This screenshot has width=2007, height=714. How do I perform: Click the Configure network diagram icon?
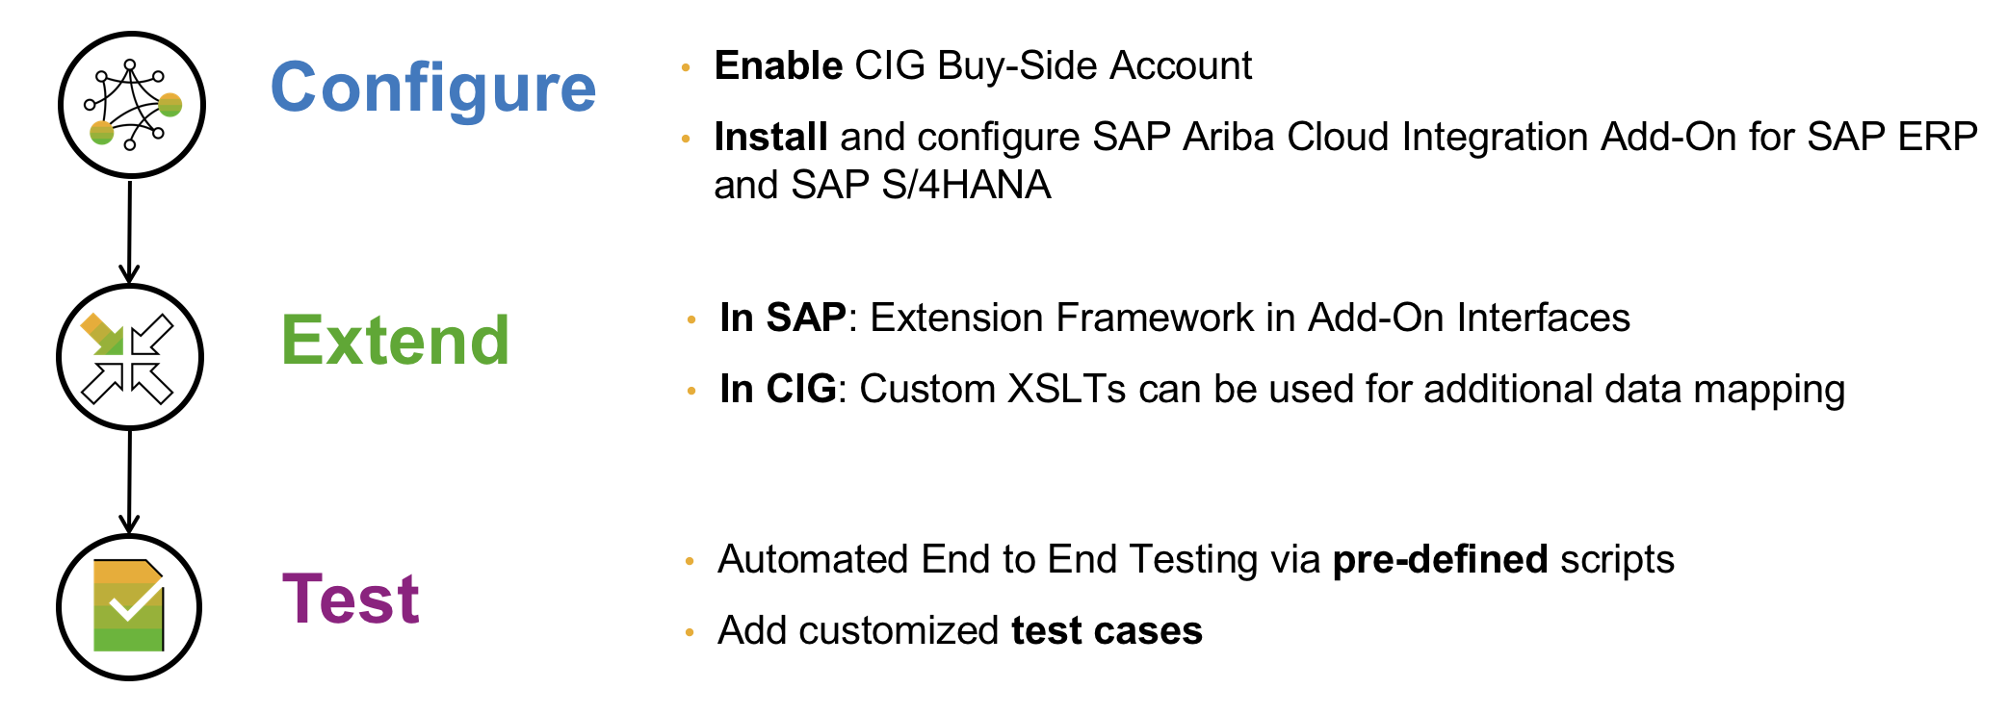pyautogui.click(x=132, y=105)
